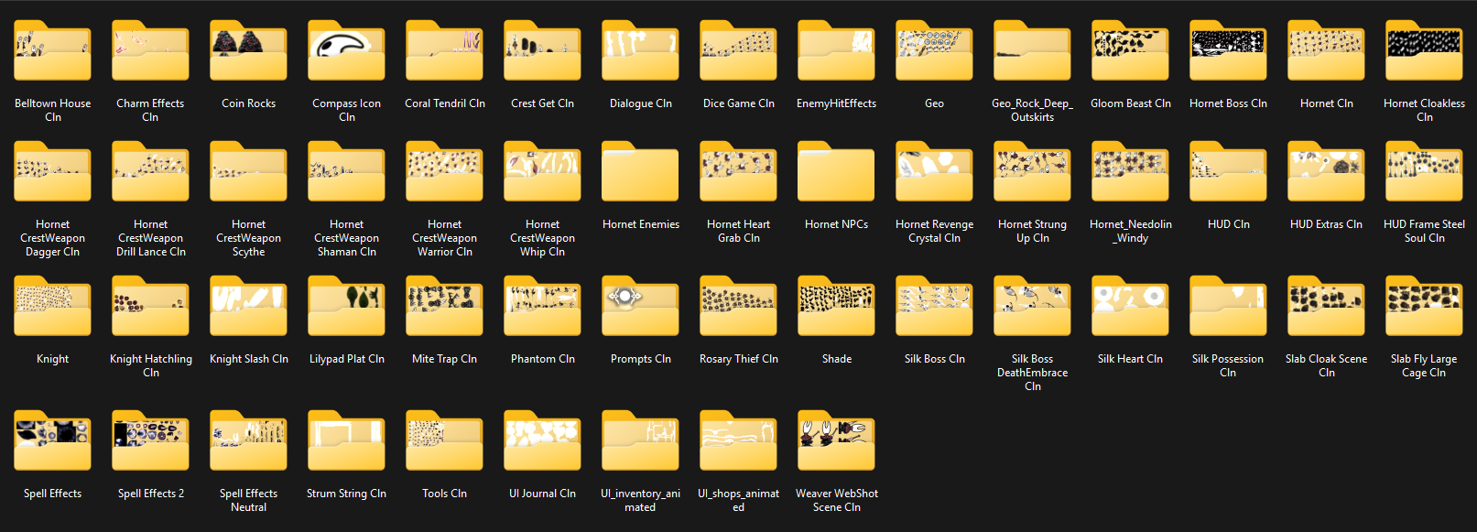
Task: Select the UI_inventory_animated folder
Action: click(x=640, y=440)
